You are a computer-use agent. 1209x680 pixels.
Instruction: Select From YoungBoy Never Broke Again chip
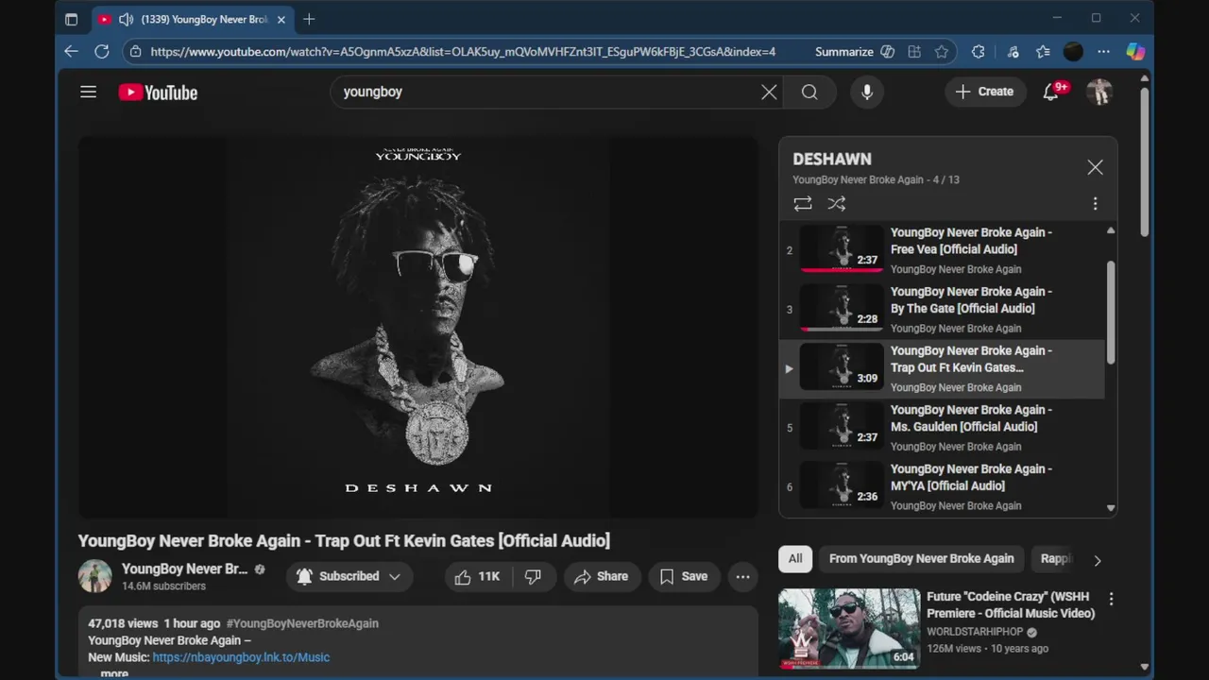[x=921, y=558]
